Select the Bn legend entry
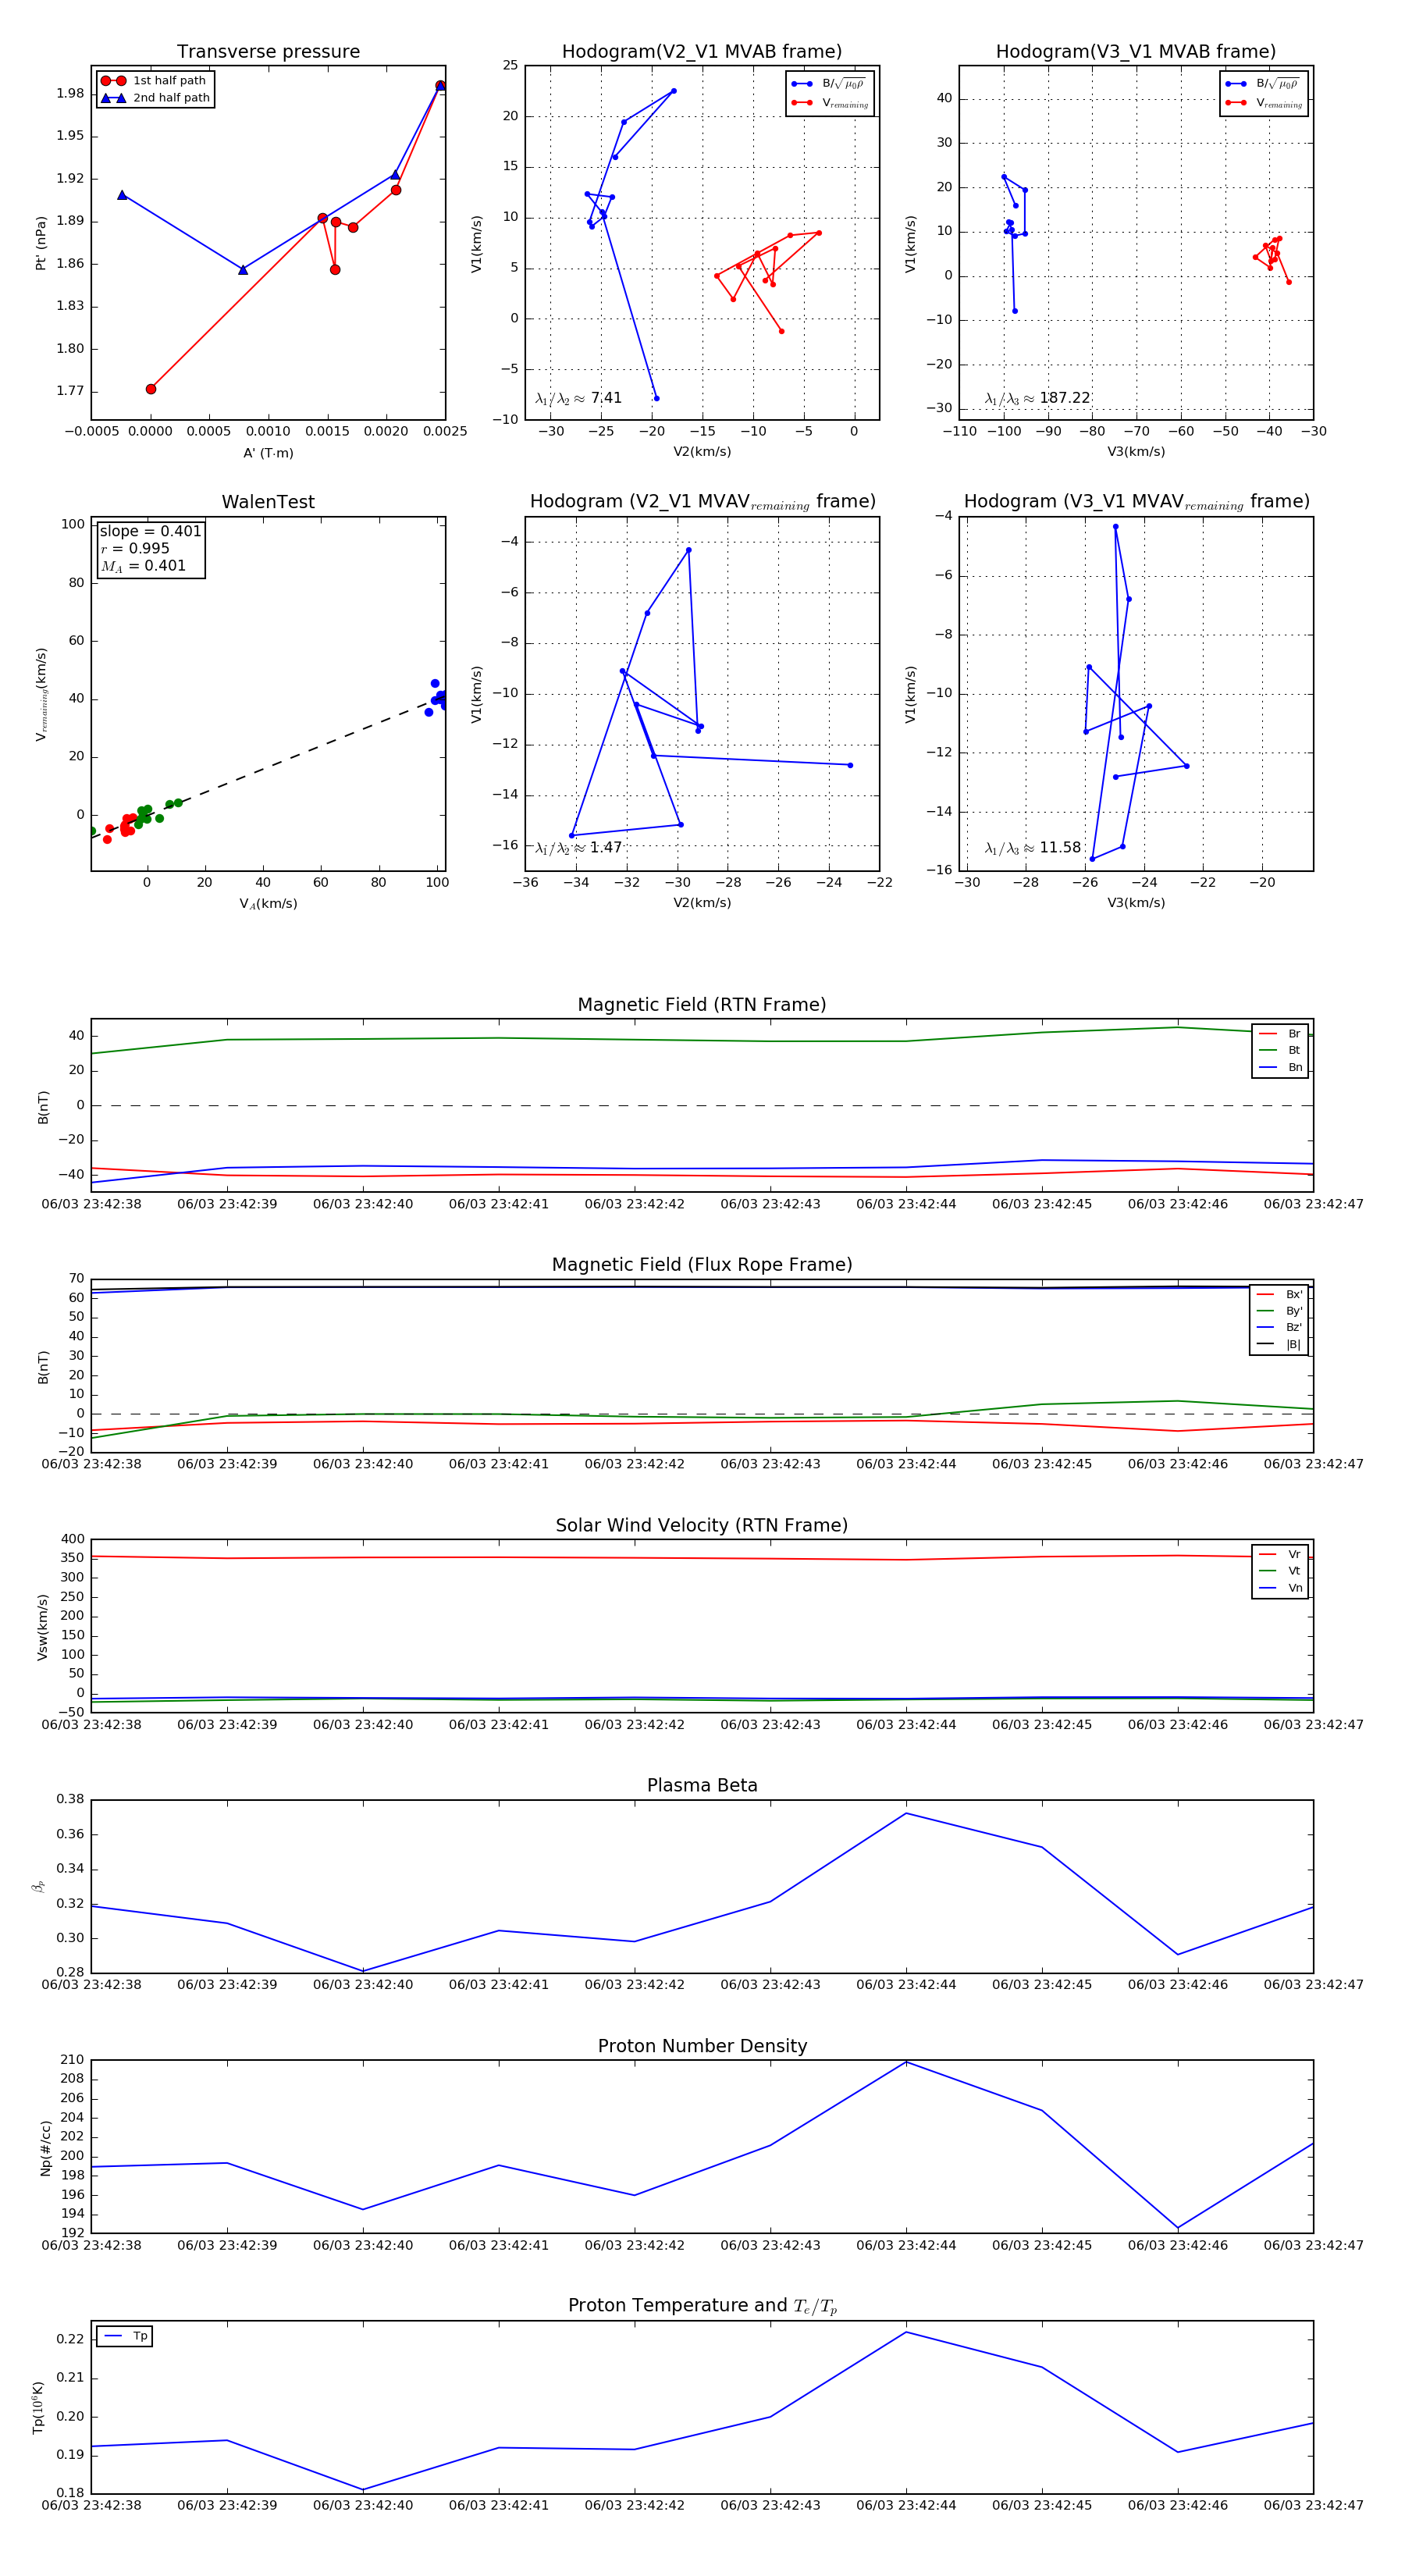The height and width of the screenshot is (2576, 1405). (1280, 1067)
